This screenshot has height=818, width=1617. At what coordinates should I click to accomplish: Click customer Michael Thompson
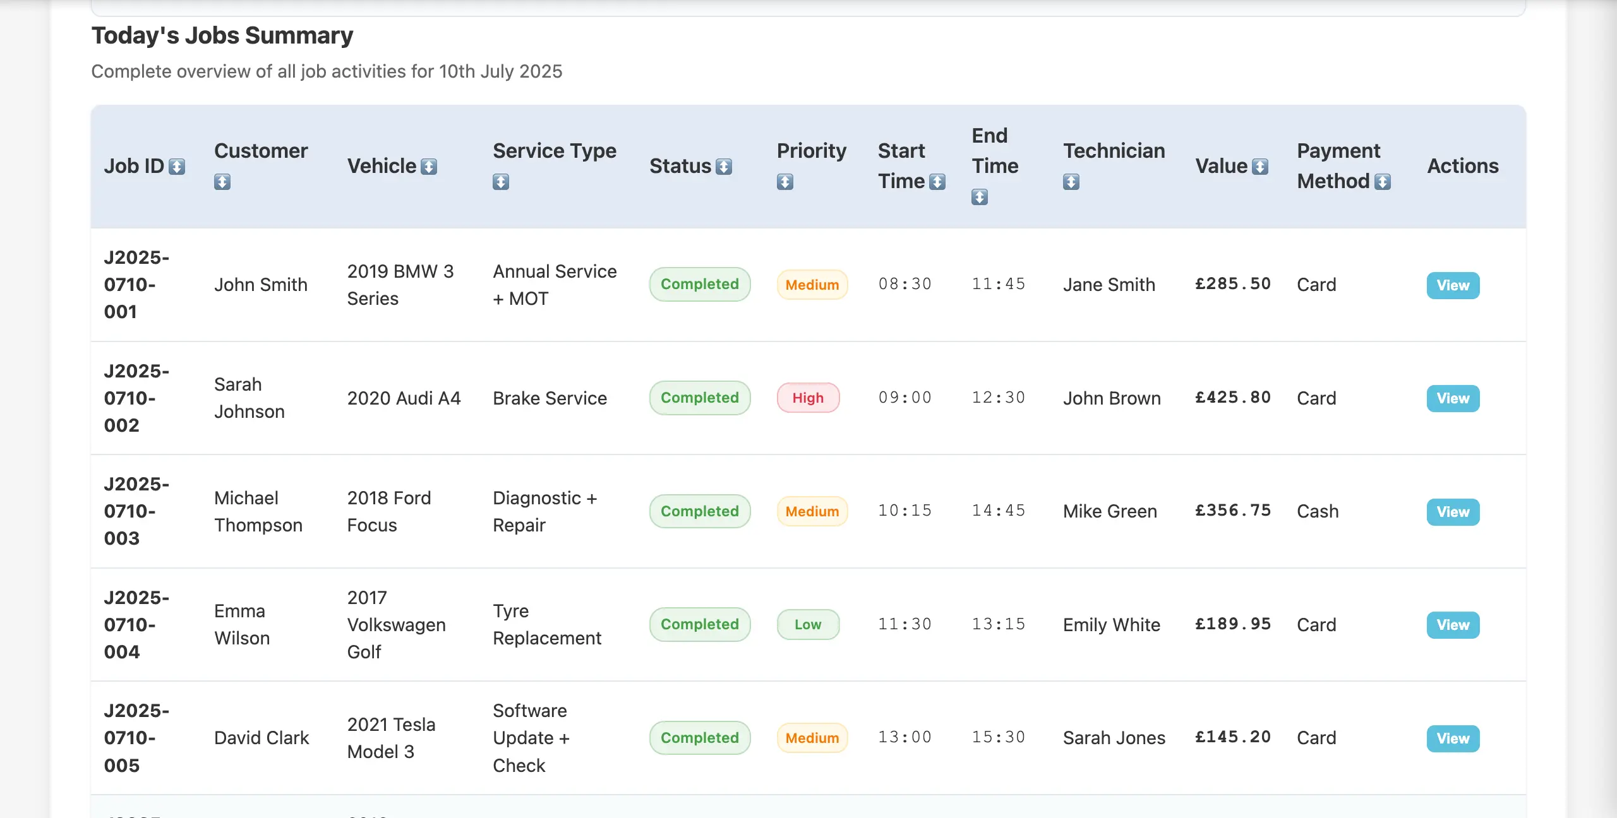pyautogui.click(x=258, y=511)
